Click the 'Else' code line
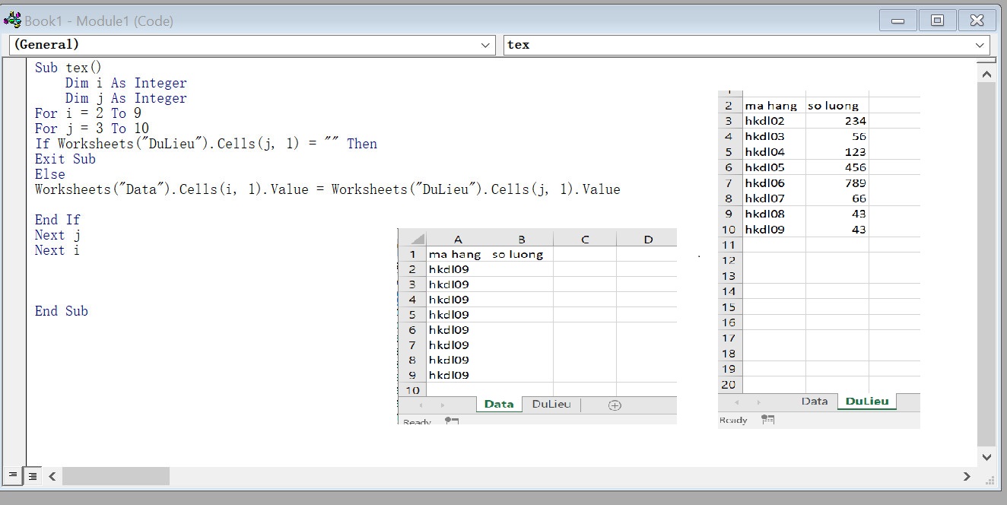Image resolution: width=1007 pixels, height=505 pixels. pos(49,174)
